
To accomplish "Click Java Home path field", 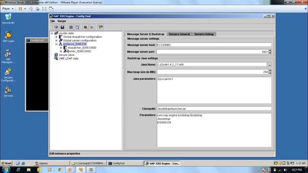I will [x=212, y=64].
